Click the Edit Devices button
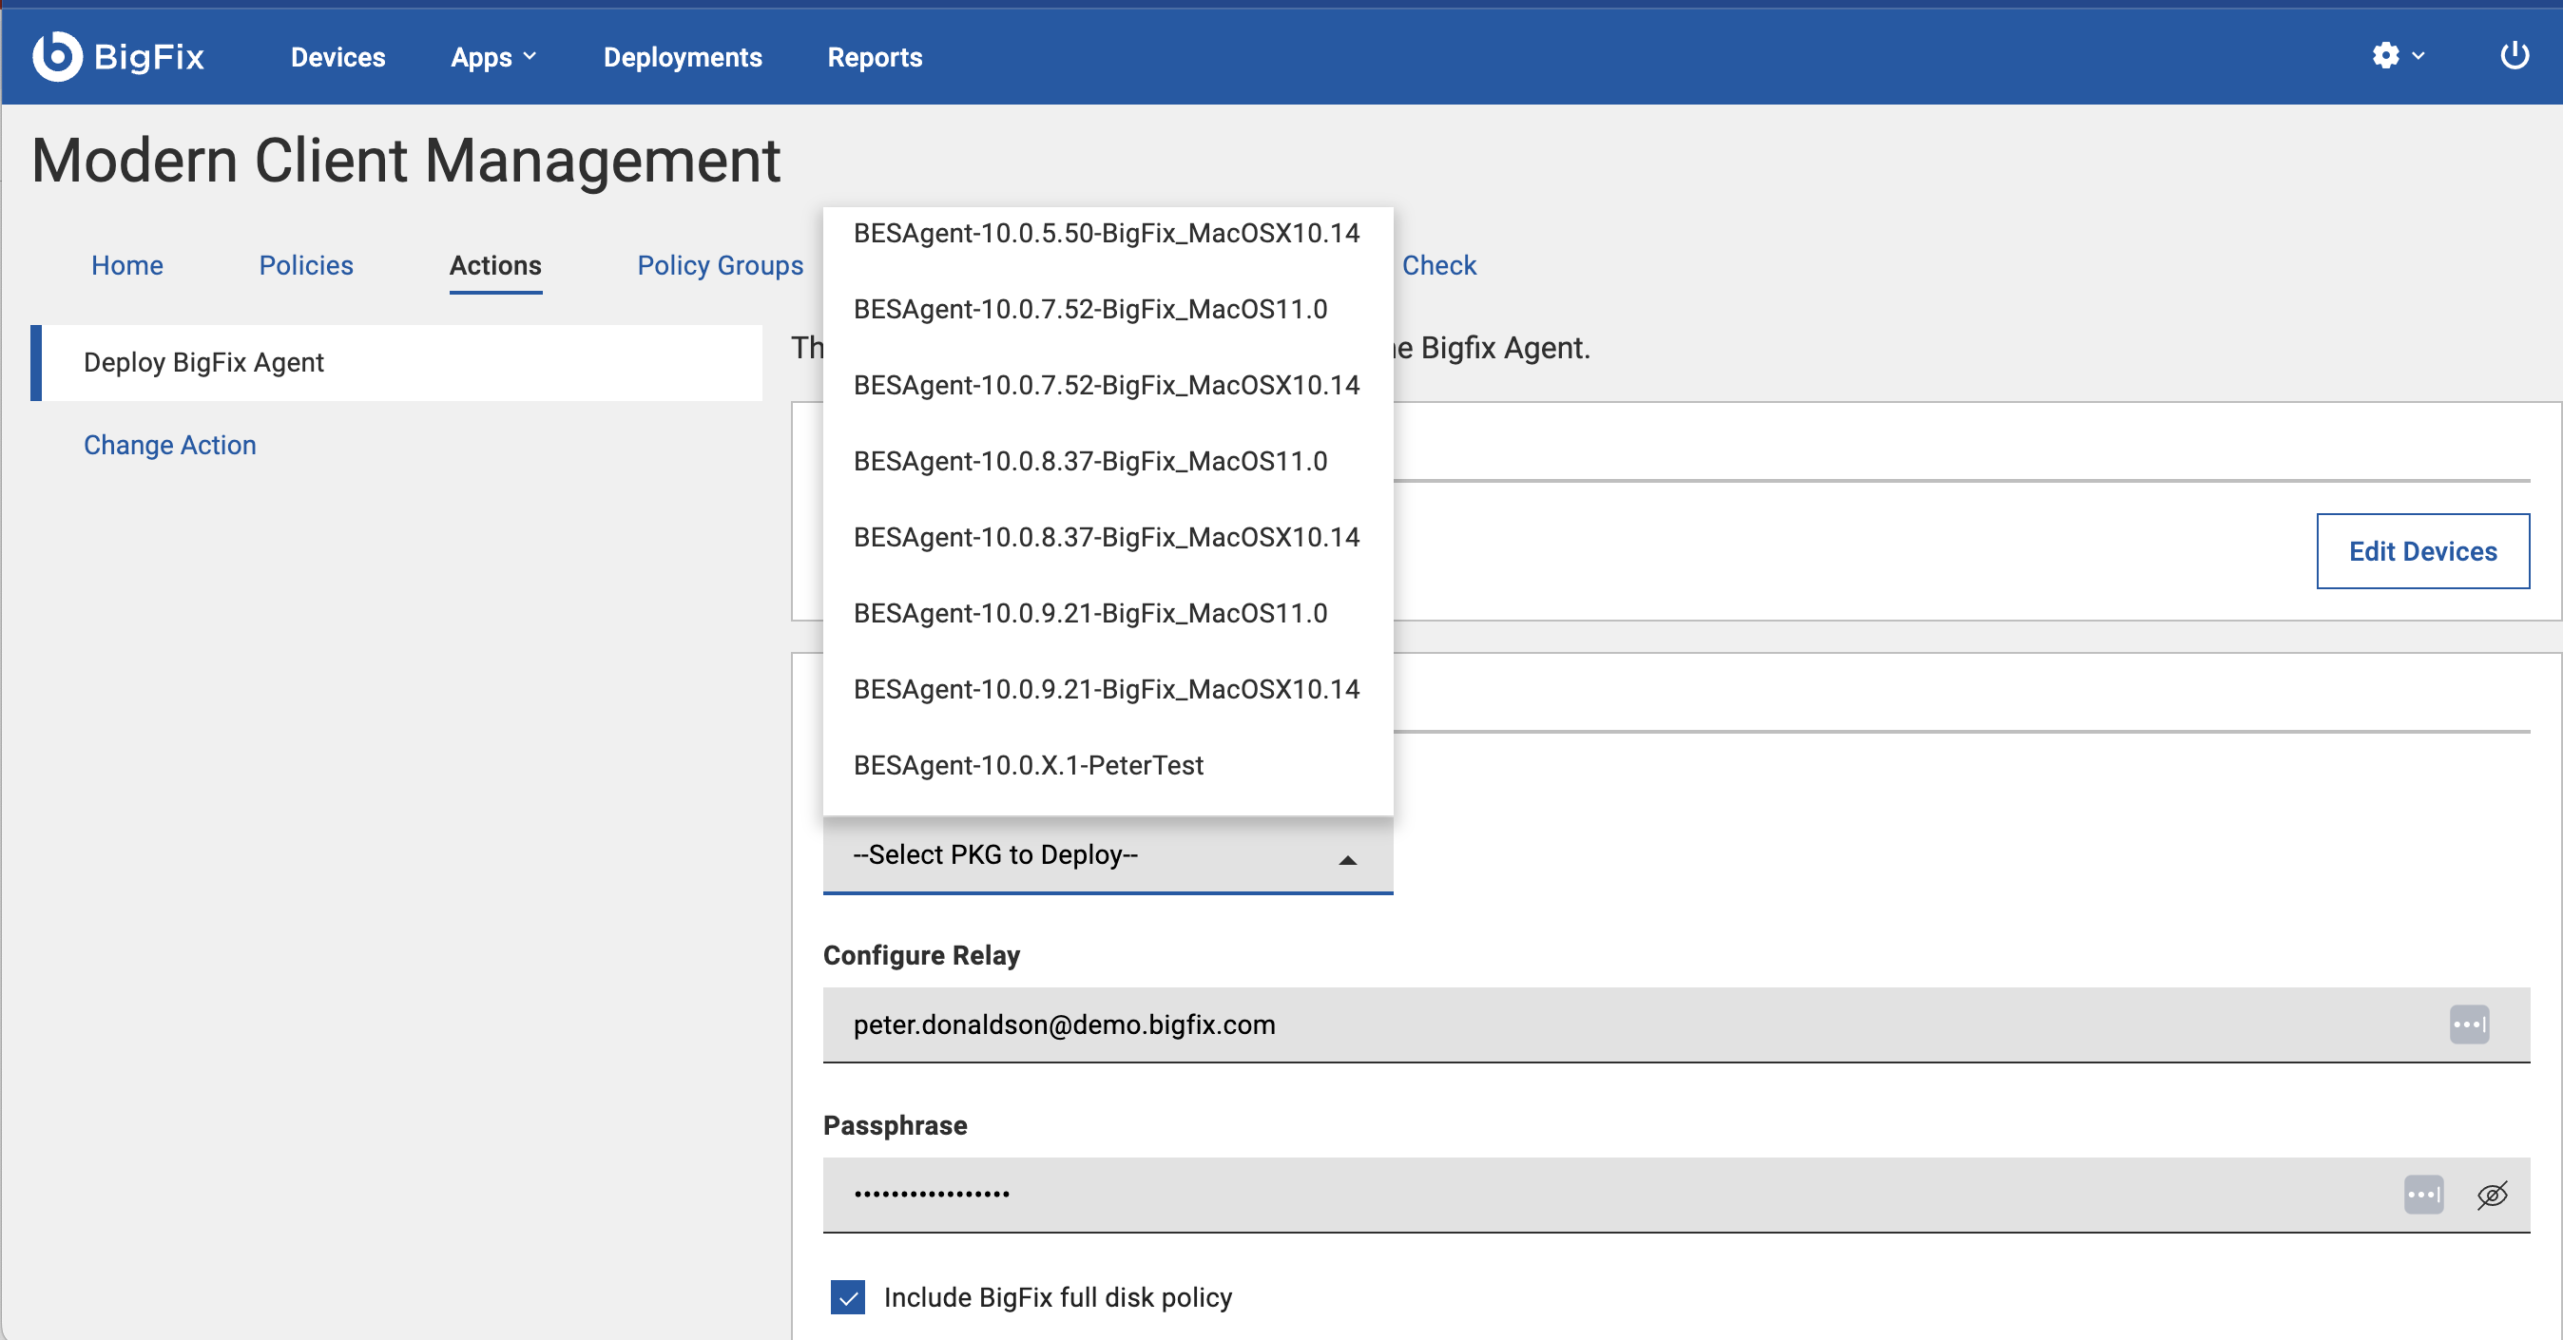 pyautogui.click(x=2422, y=551)
